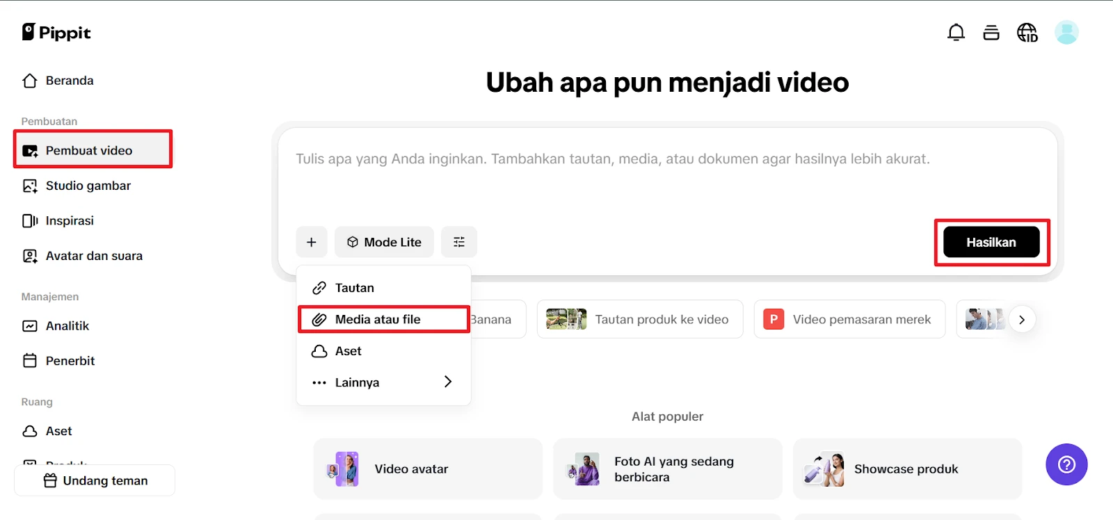1113x520 pixels.
Task: Select the Tautan produk ke video template
Action: click(639, 319)
